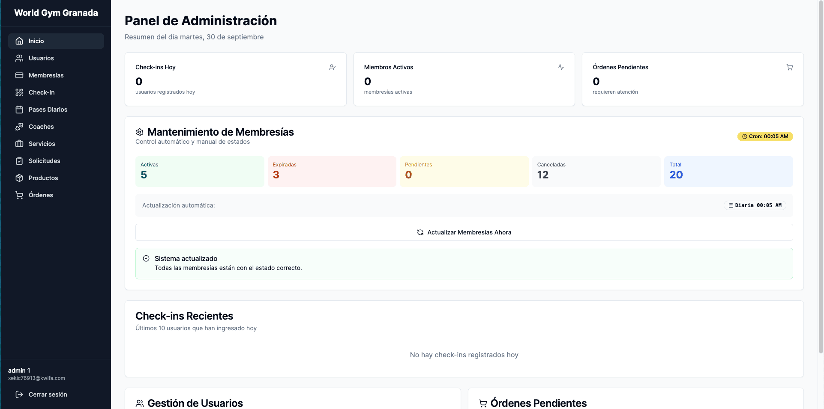This screenshot has width=824, height=409.
Task: Select Membresías in the navigation panel
Action: (x=46, y=75)
